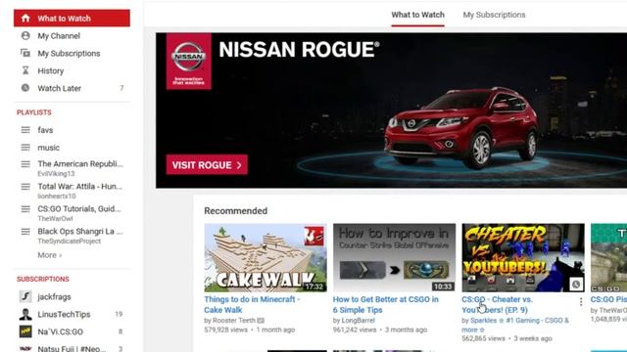
Task: Click the Na`Vi.CS:GO channel avatar
Action: (25, 331)
